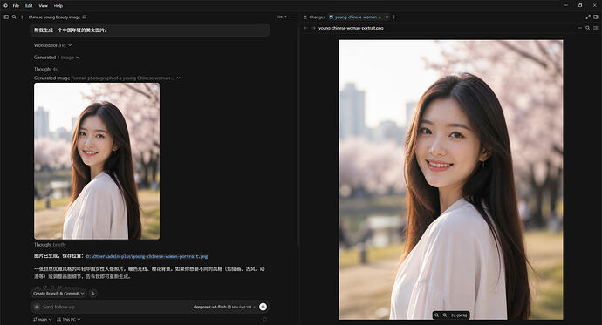Image resolution: width=602 pixels, height=325 pixels.
Task: Click young-chinese-woman-portrait.png file name
Action: coord(351,28)
